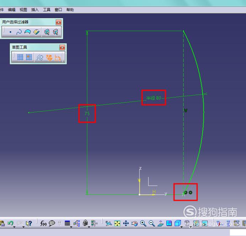Click the red-arrow constraint analysis icon

pos(220,223)
